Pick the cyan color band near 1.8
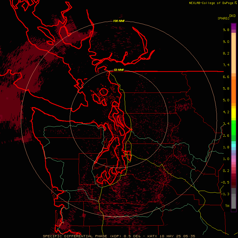Screen dimensions: 238x238 234,145
